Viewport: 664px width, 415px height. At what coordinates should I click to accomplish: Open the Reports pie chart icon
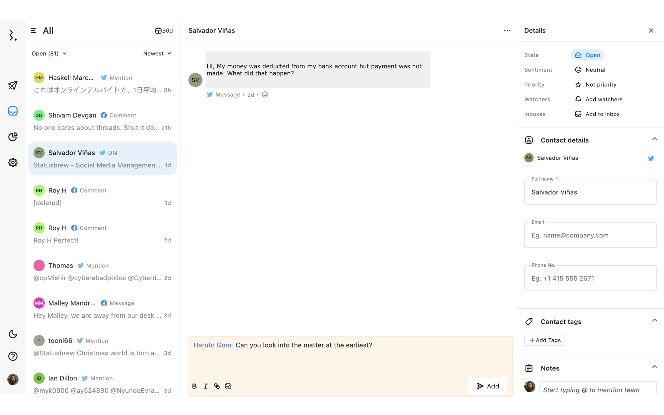click(13, 137)
